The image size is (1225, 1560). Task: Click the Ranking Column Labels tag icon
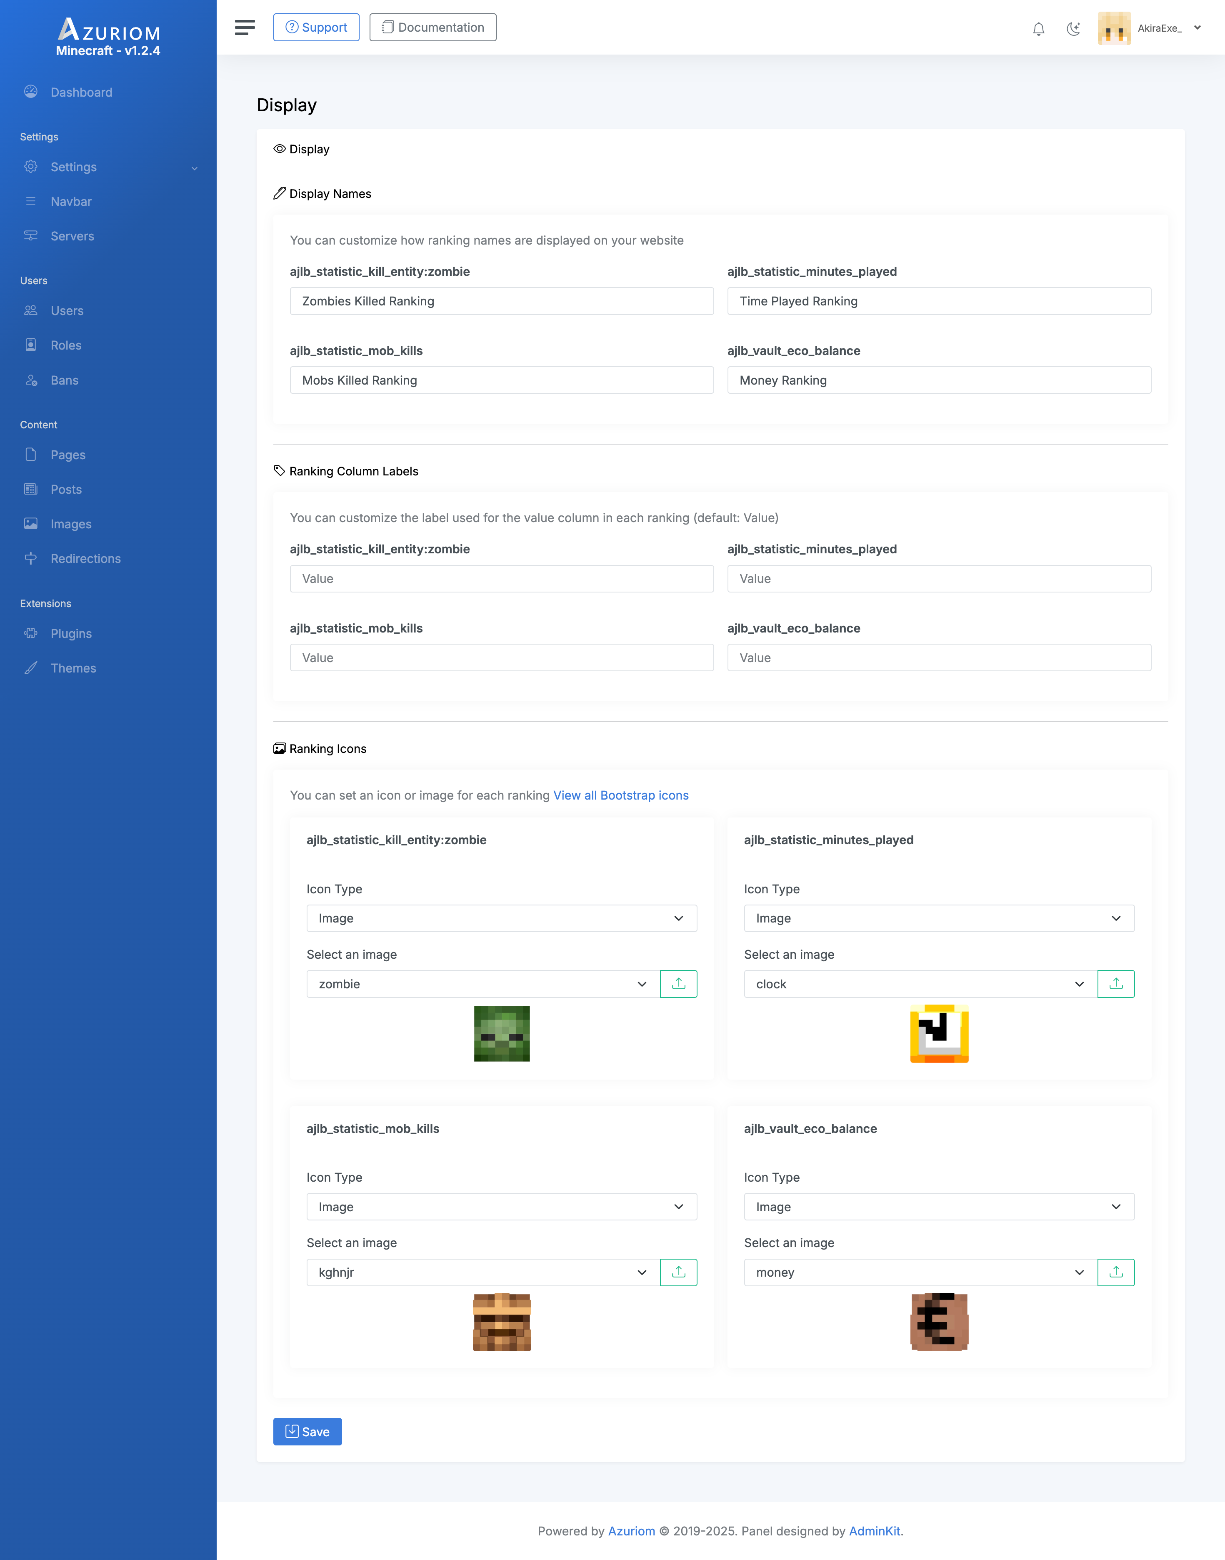pyautogui.click(x=280, y=470)
